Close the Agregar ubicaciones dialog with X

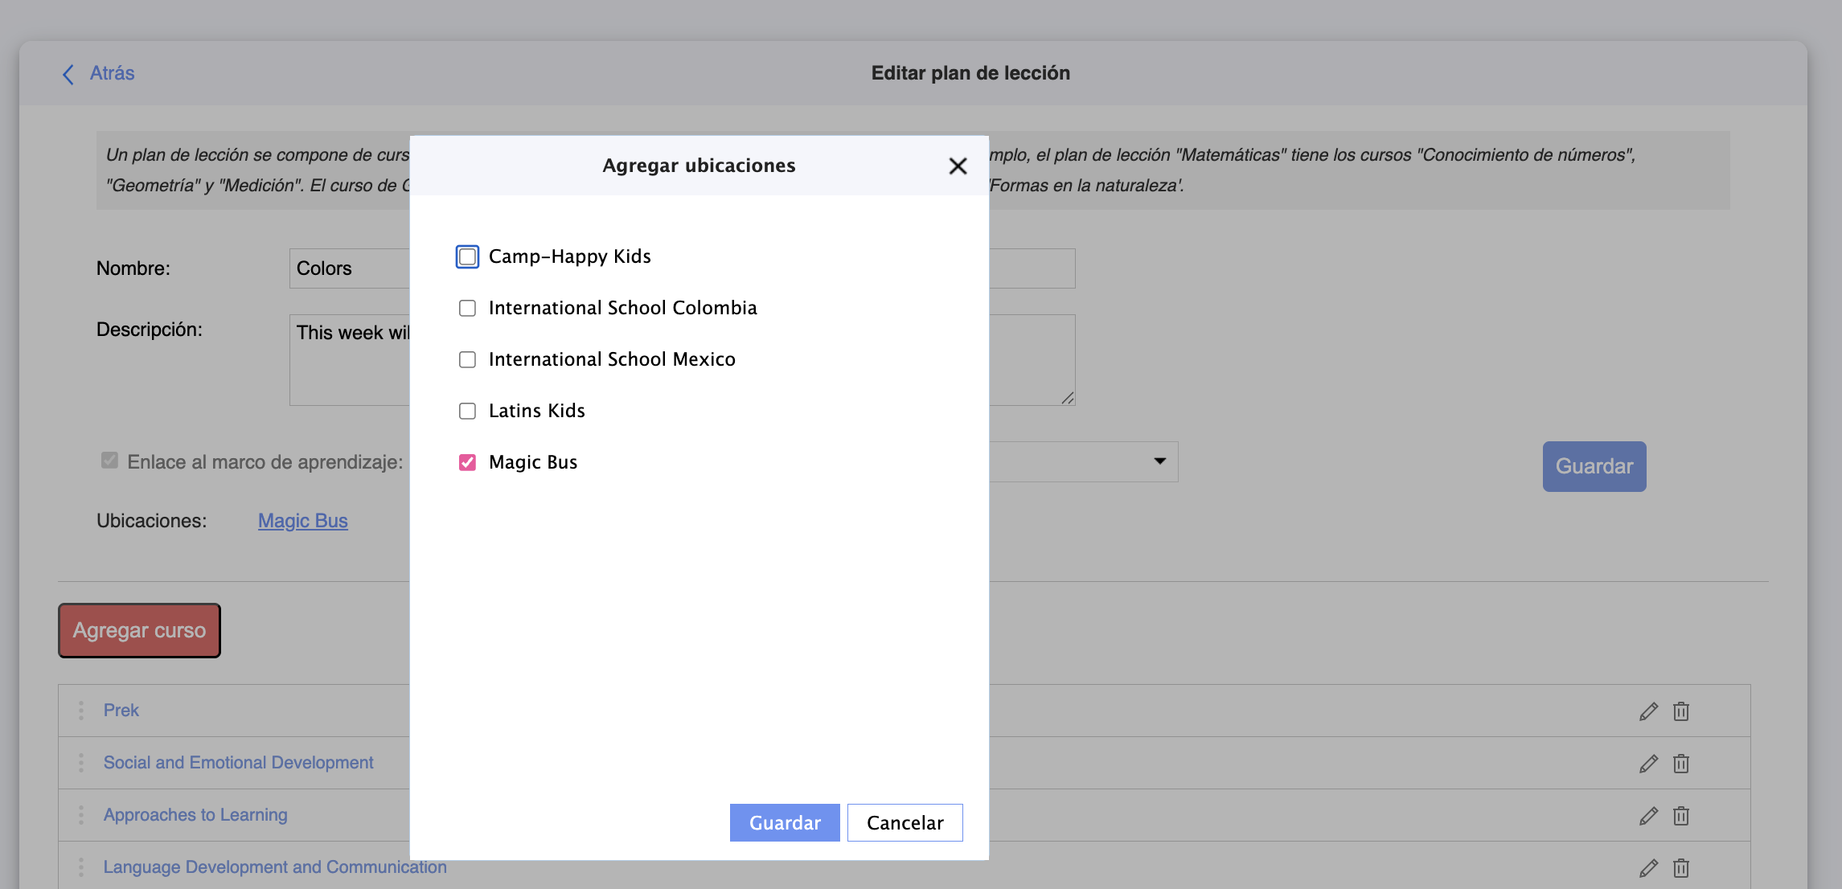point(957,166)
